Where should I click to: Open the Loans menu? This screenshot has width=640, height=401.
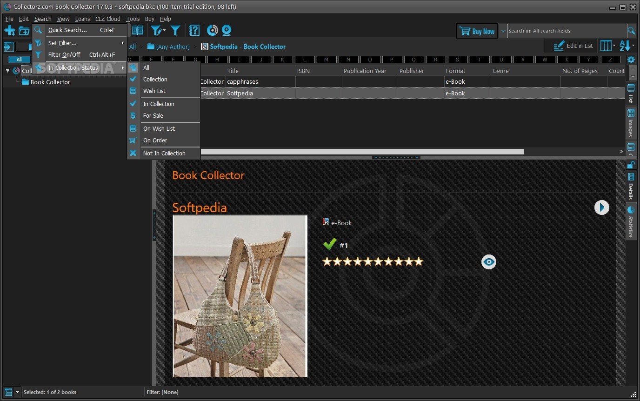click(82, 19)
